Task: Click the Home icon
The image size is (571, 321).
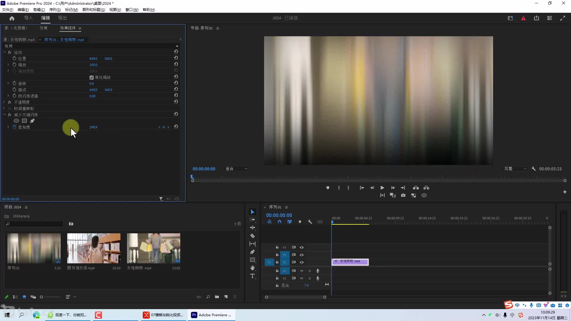Action: [x=12, y=18]
